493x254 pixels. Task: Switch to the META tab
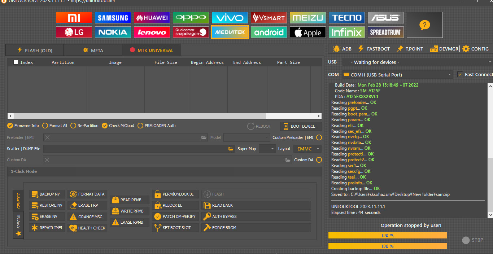click(x=93, y=51)
